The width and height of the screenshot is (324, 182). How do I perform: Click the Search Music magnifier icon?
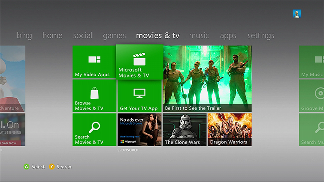pyautogui.click(x=320, y=127)
